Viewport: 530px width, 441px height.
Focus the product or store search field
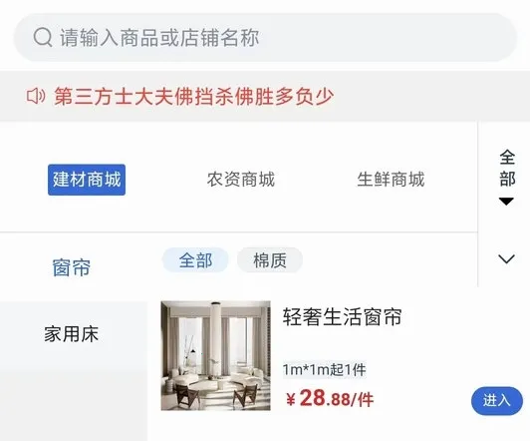click(265, 38)
